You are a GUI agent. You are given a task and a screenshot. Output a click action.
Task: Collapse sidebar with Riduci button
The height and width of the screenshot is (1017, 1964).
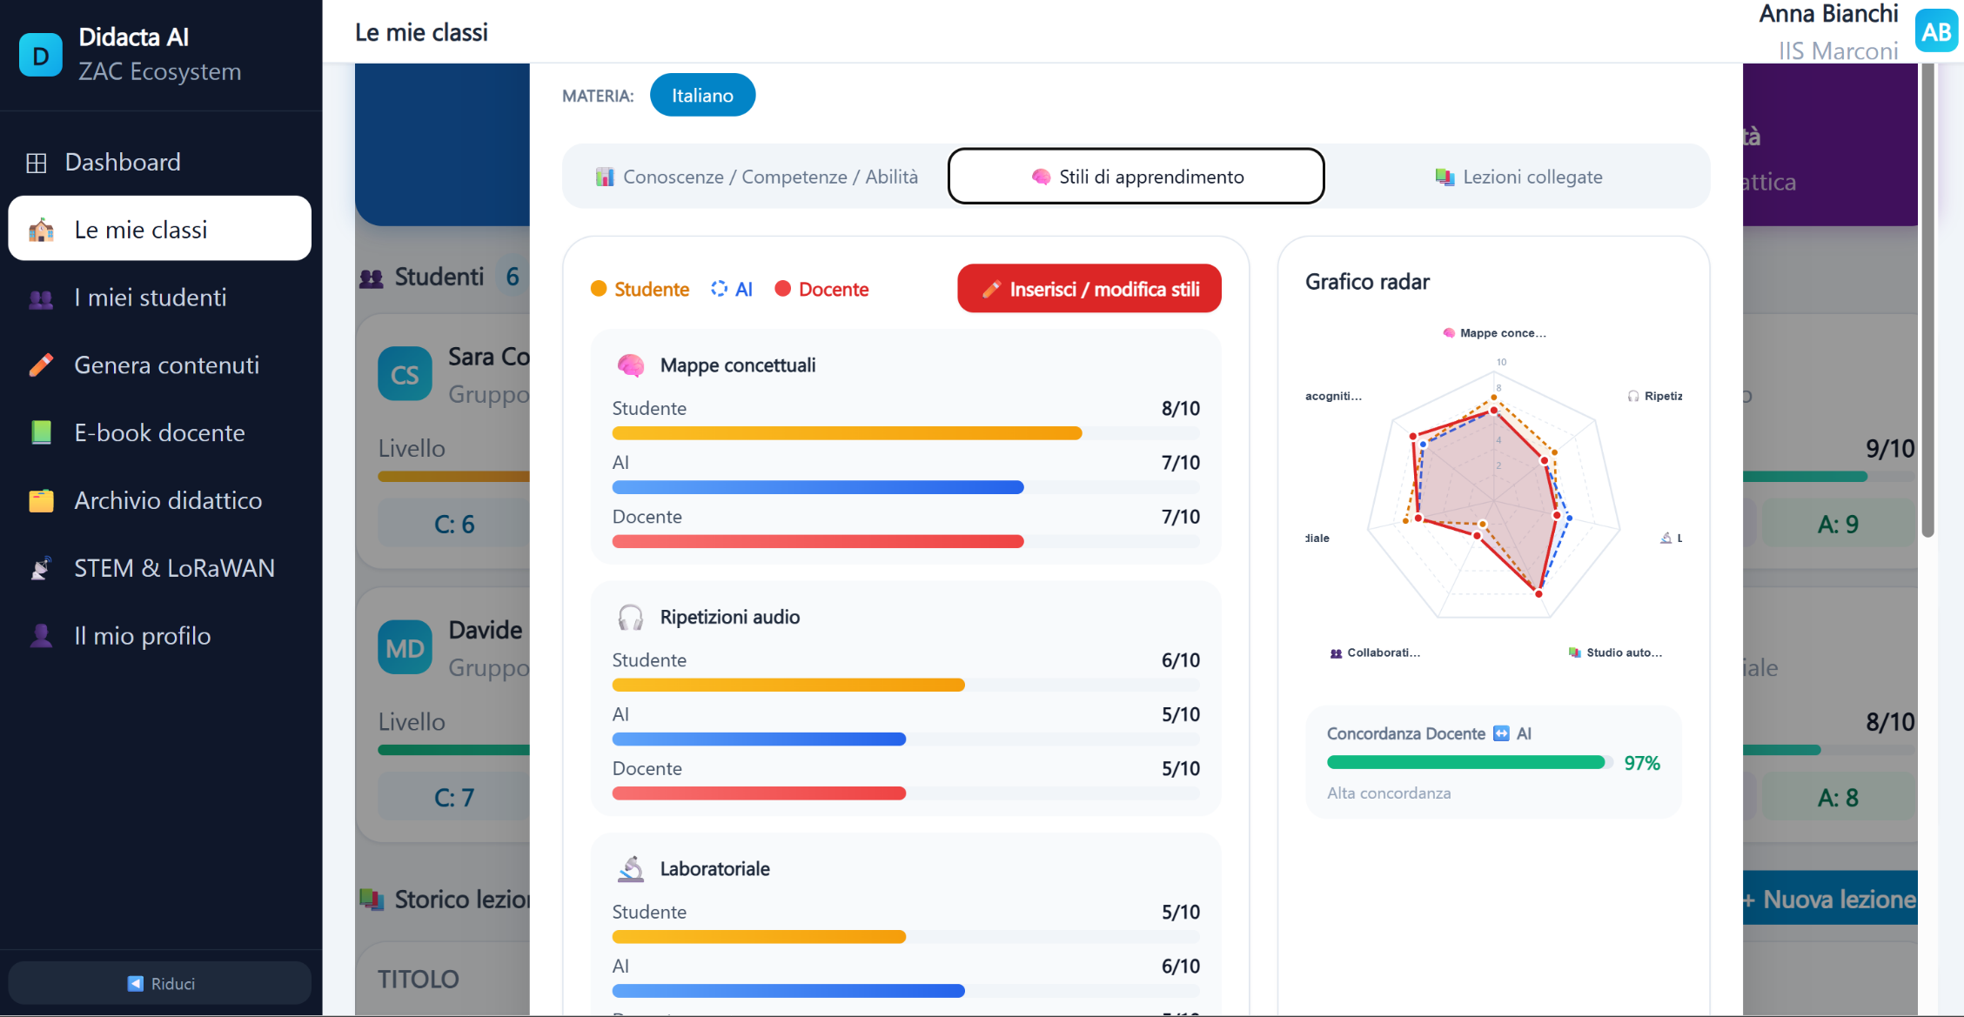pos(160,983)
